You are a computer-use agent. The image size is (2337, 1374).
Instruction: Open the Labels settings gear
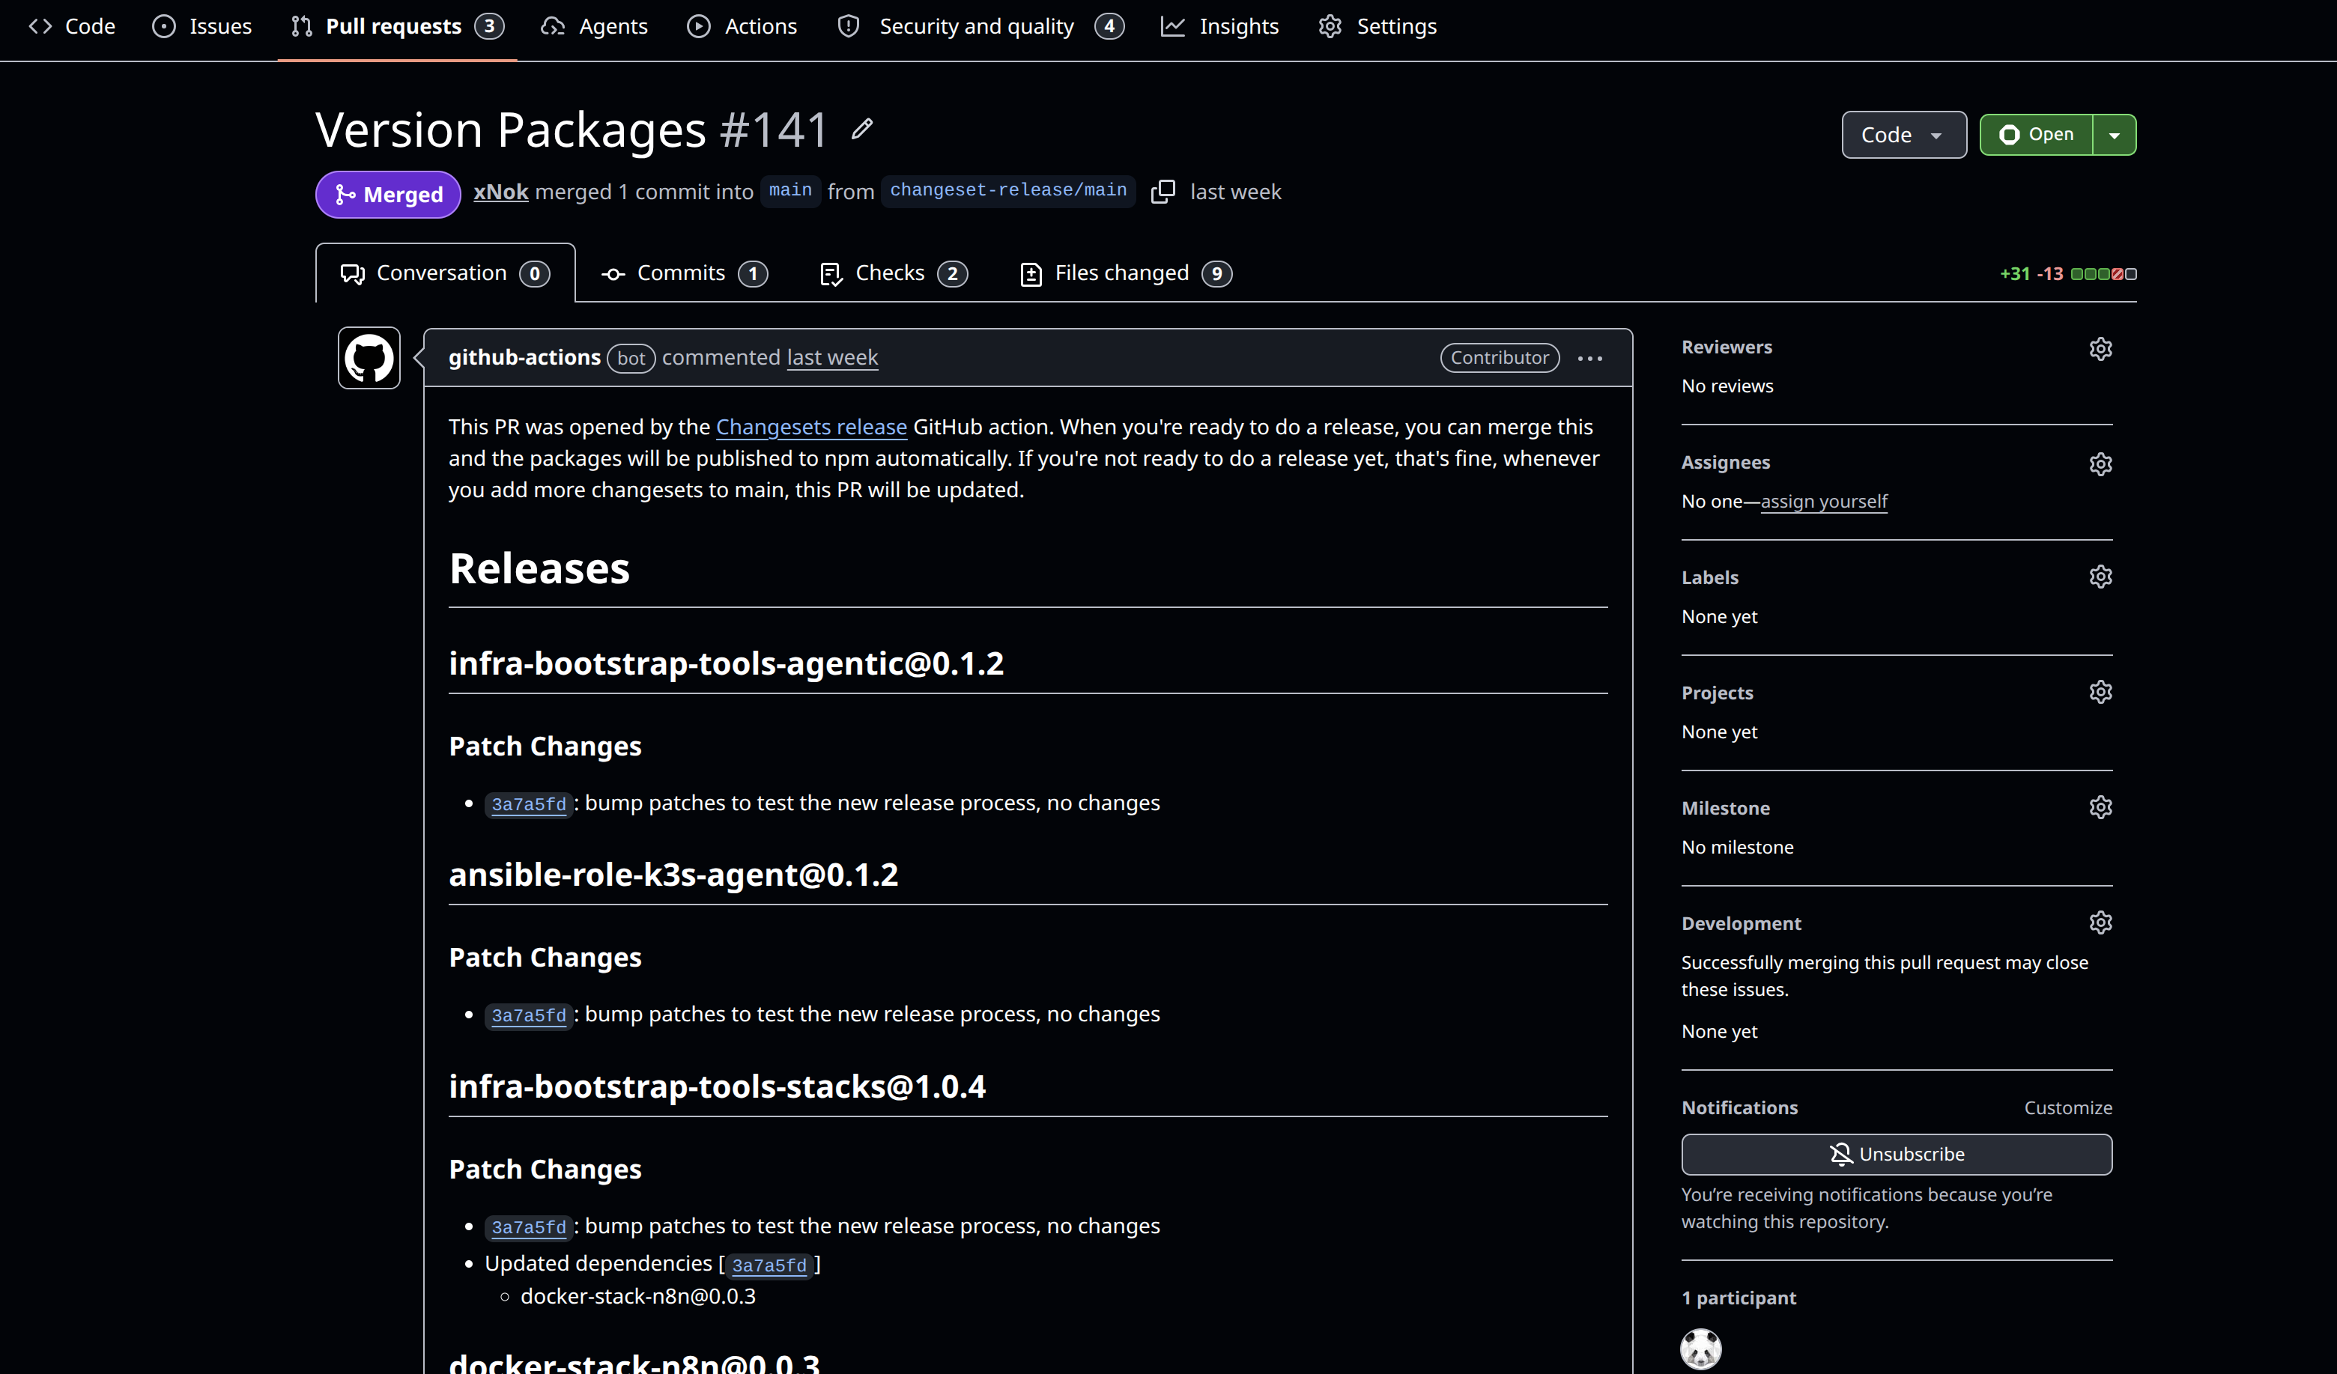(x=2100, y=577)
